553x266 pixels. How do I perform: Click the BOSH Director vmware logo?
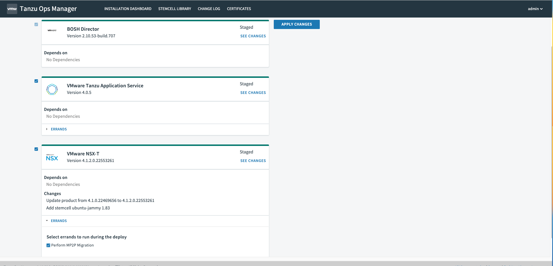coord(52,30)
